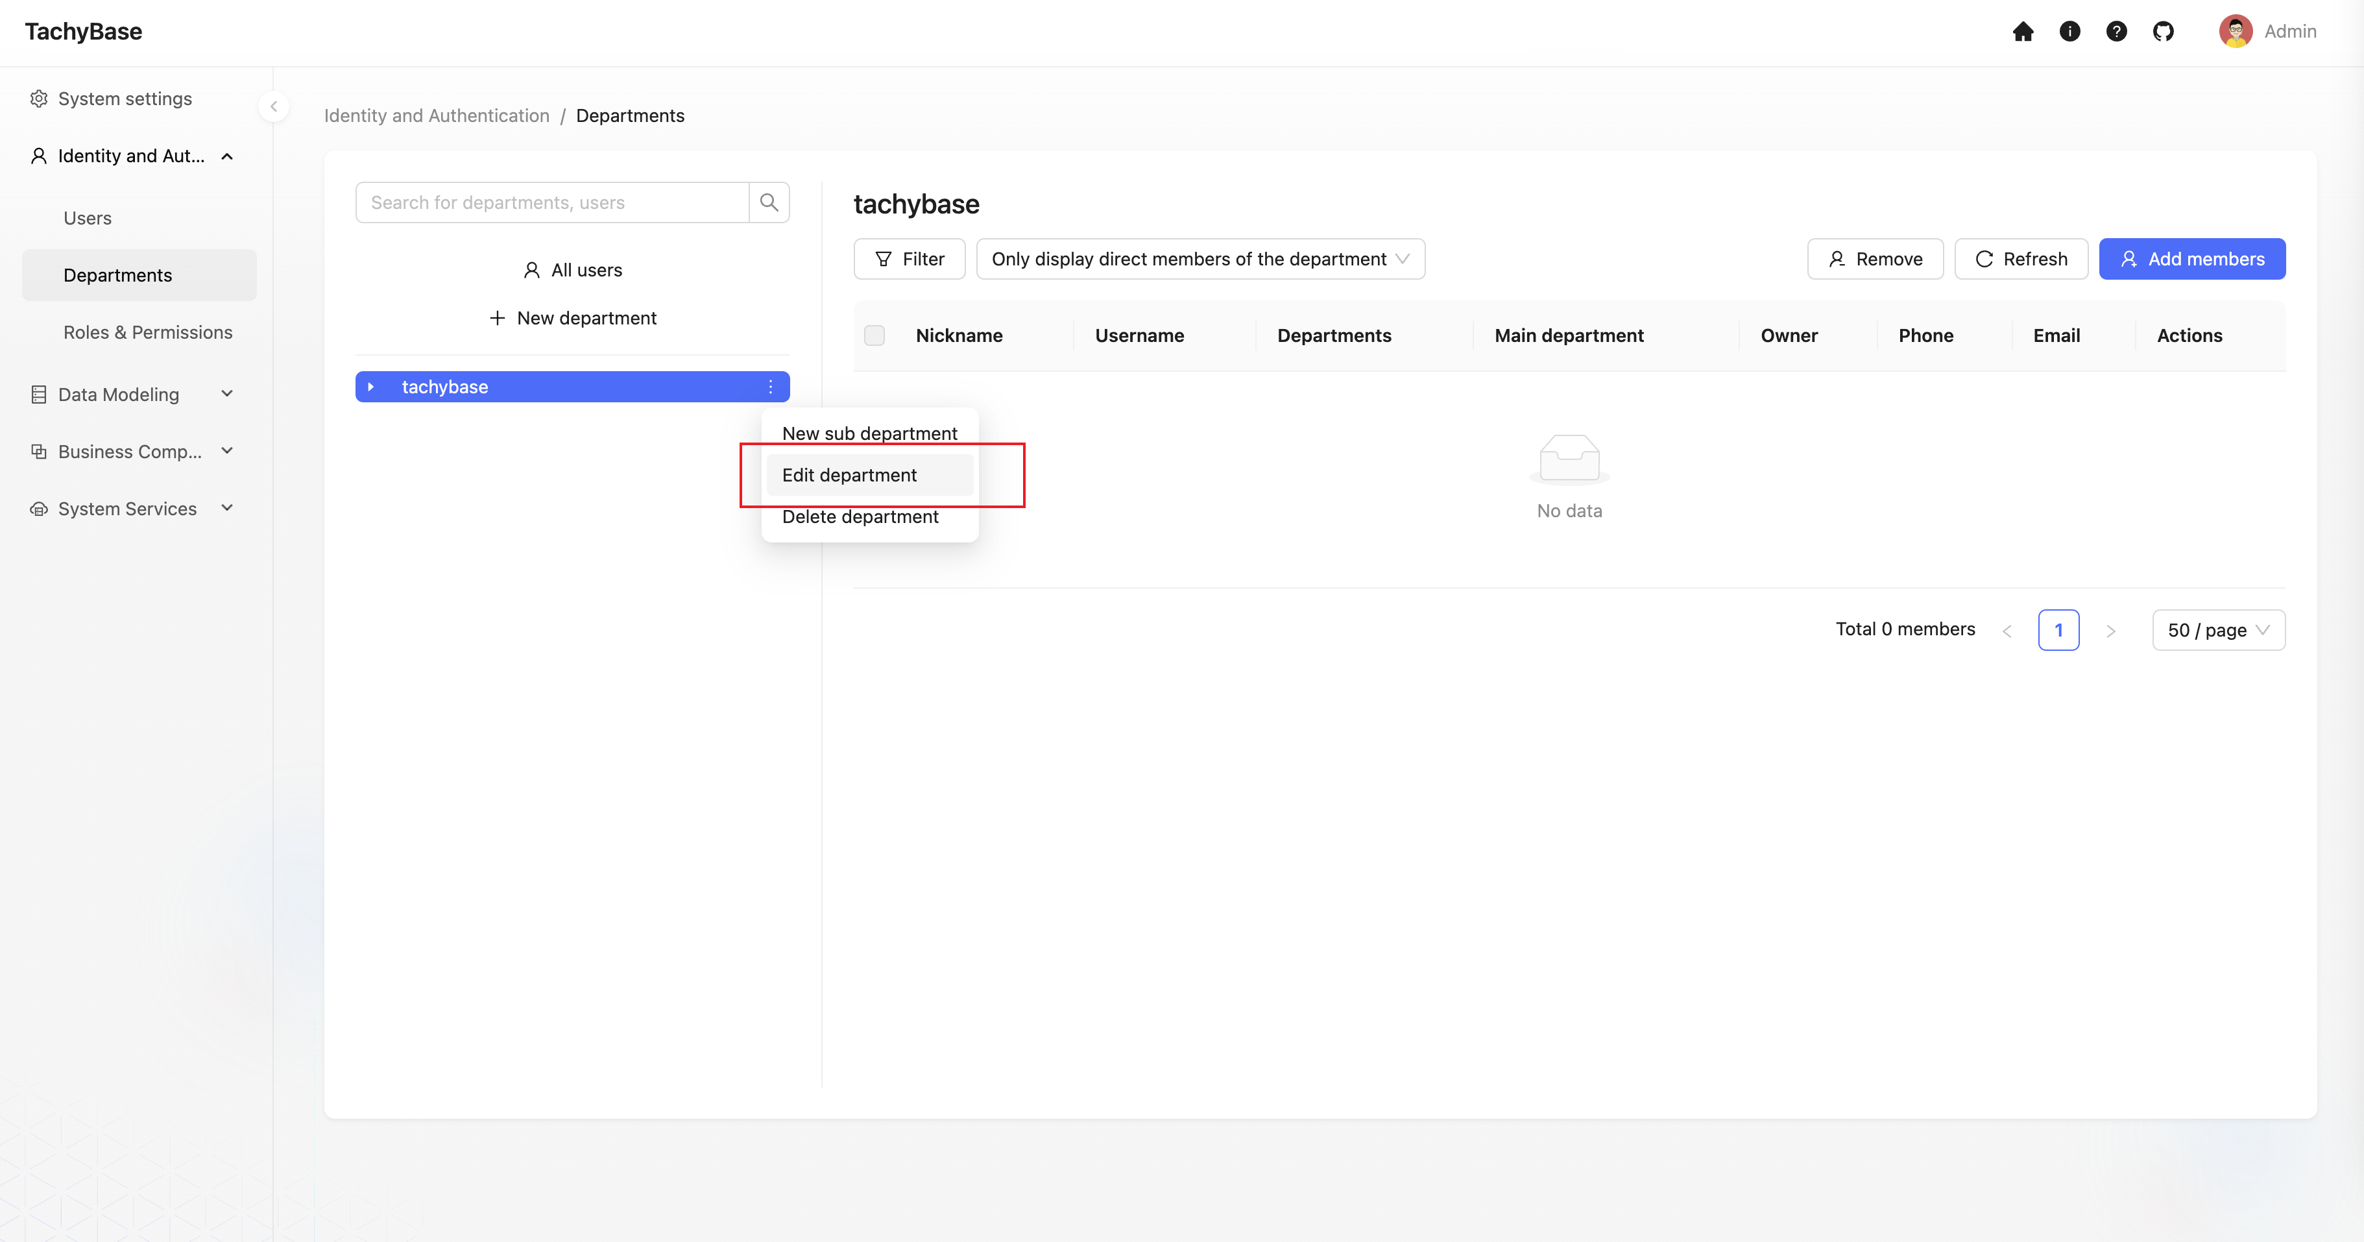Image resolution: width=2364 pixels, height=1242 pixels.
Task: Expand the Business Components chevron
Action: (228, 451)
